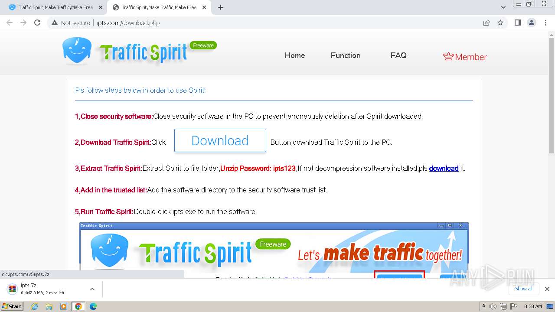Go back using the browser back arrow
The height and width of the screenshot is (312, 555).
[10, 23]
